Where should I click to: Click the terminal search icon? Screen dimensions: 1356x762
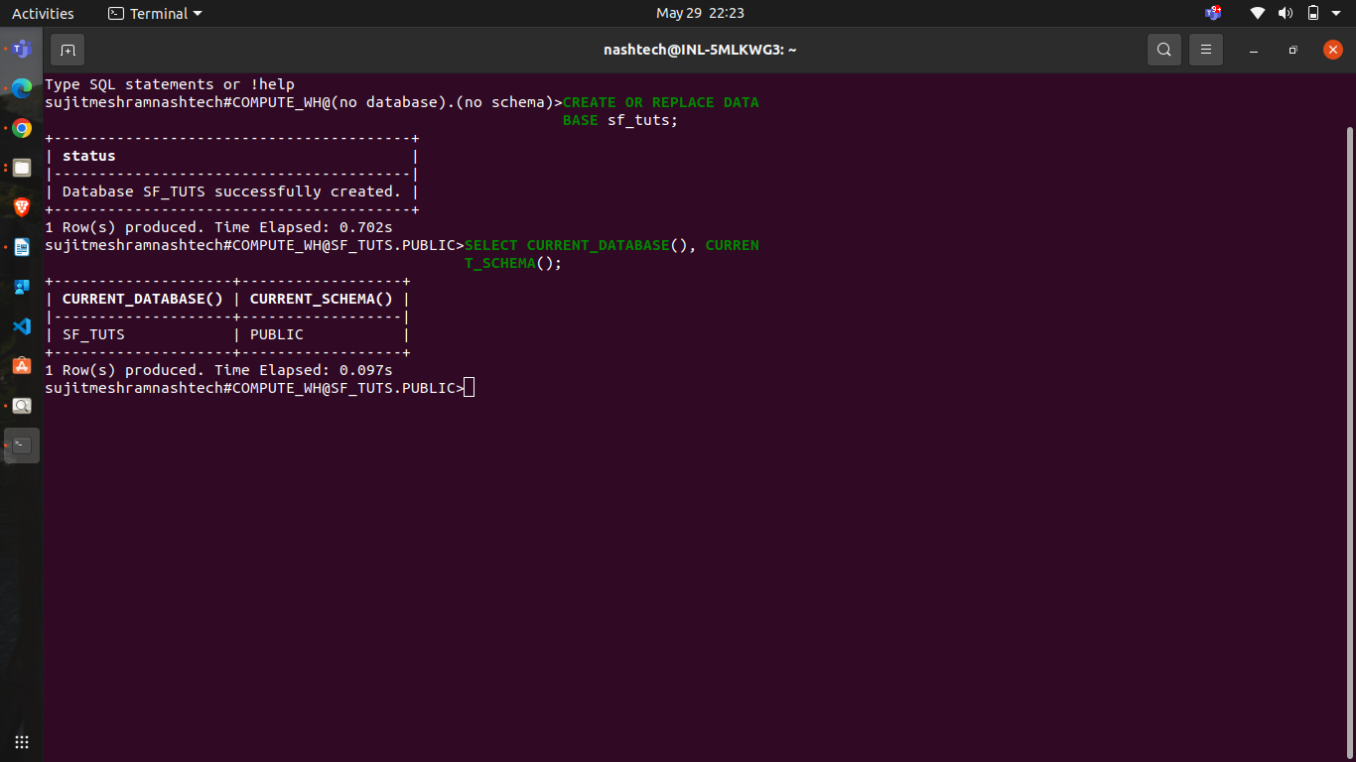coord(1164,50)
